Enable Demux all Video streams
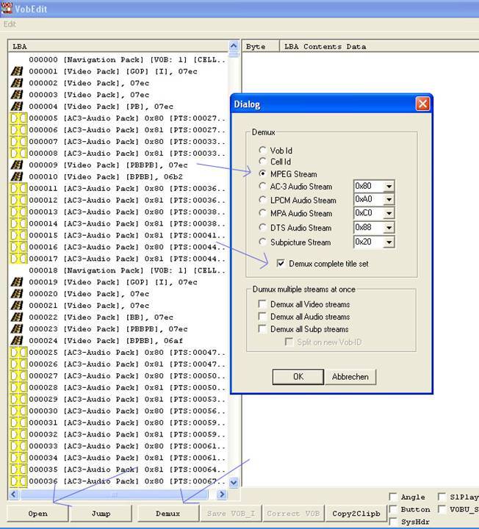This screenshot has width=479, height=529. pyautogui.click(x=262, y=304)
